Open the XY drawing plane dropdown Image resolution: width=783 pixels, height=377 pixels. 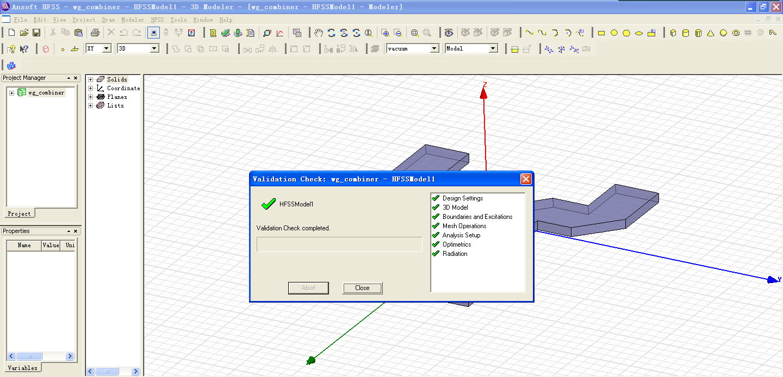tap(107, 48)
